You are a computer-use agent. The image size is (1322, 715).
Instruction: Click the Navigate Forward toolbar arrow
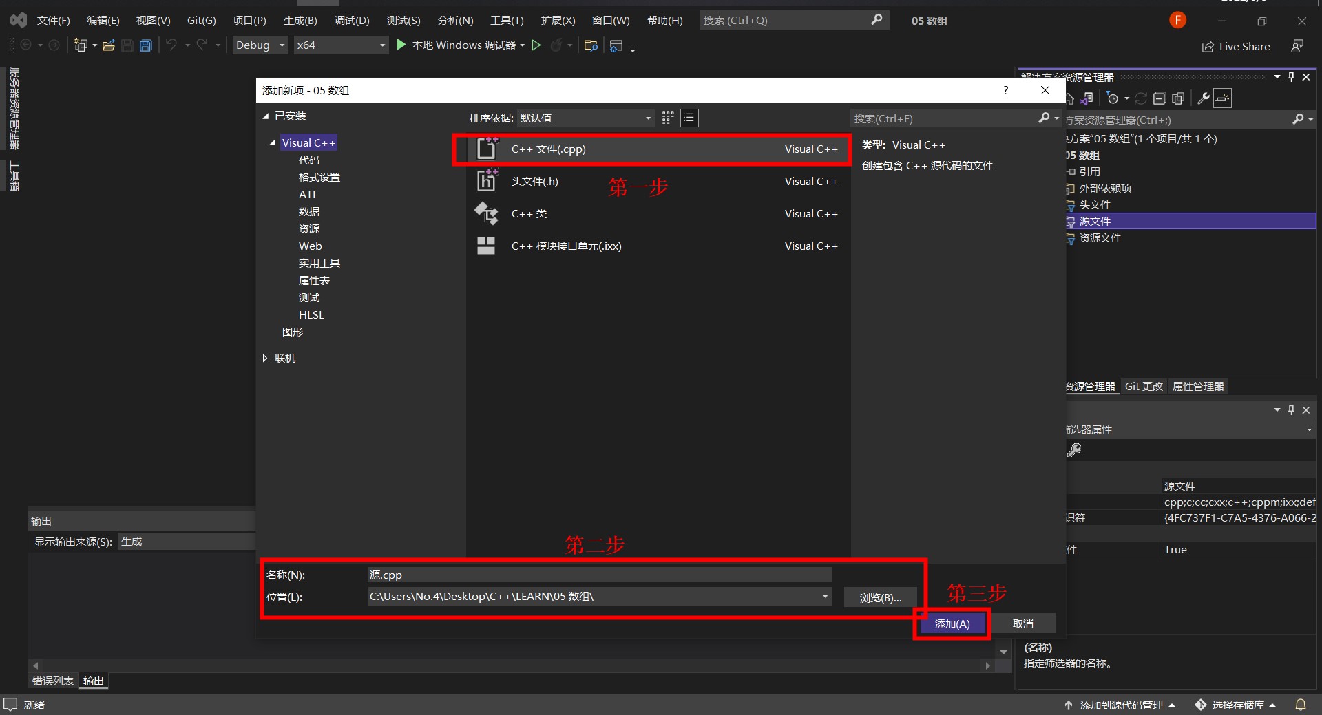click(x=54, y=45)
